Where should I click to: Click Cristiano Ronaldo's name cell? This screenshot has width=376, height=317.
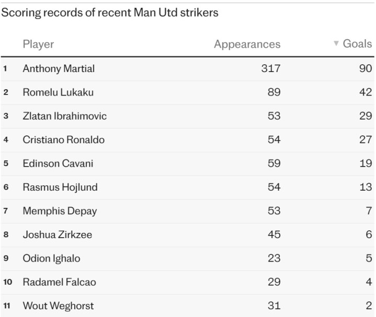coord(64,139)
